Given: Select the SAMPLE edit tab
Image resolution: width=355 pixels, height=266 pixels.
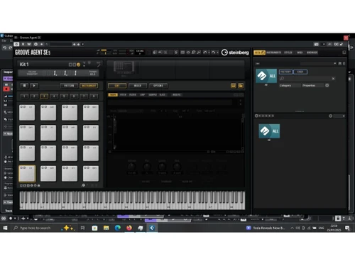Looking at the screenshot, I should pyautogui.click(x=153, y=94).
